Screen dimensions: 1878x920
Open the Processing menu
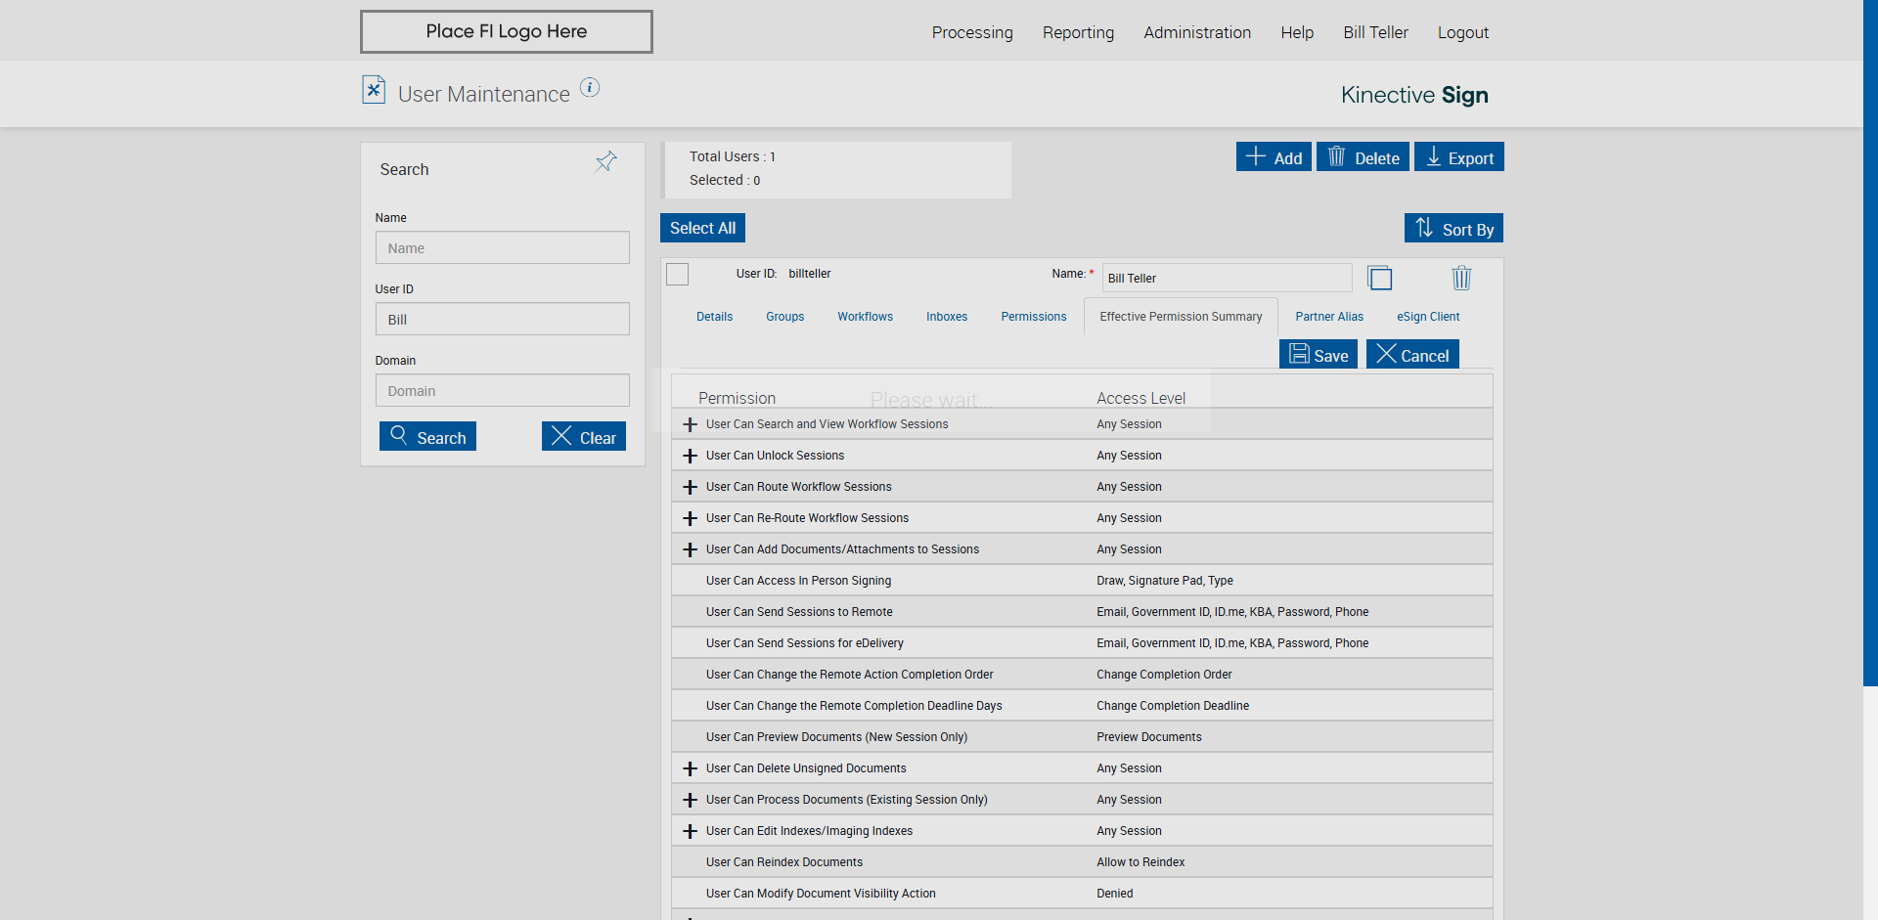pos(972,32)
